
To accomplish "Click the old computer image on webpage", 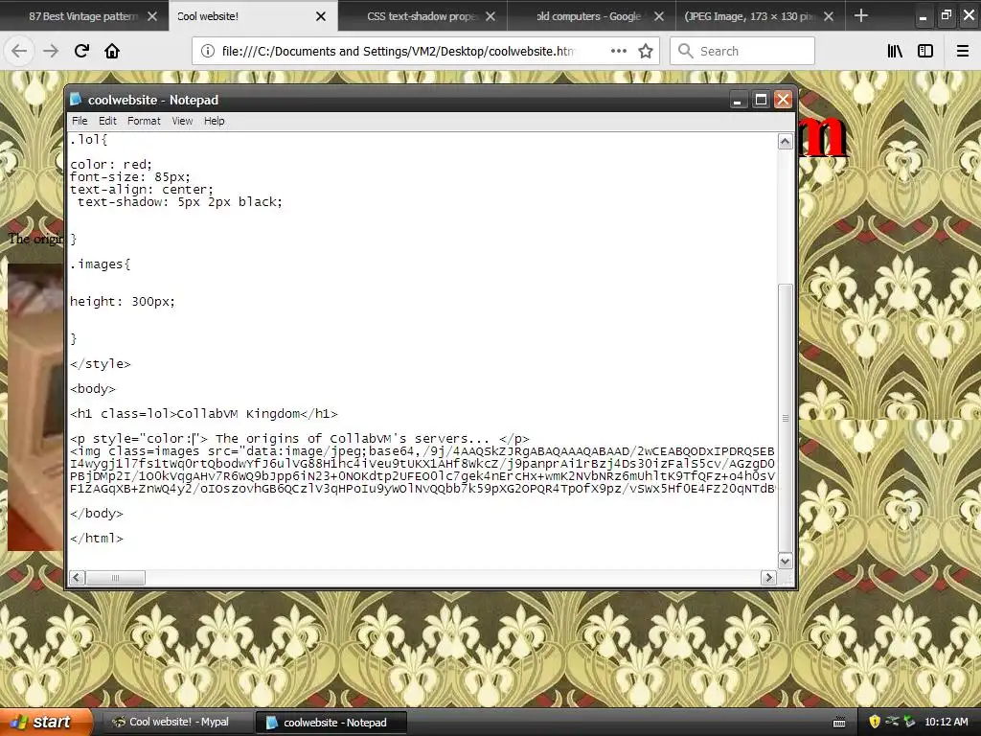I will [35, 406].
